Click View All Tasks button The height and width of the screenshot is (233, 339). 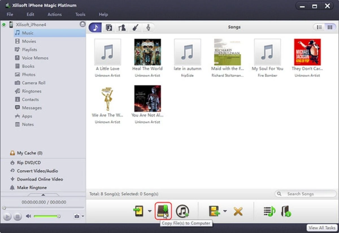[322, 228]
